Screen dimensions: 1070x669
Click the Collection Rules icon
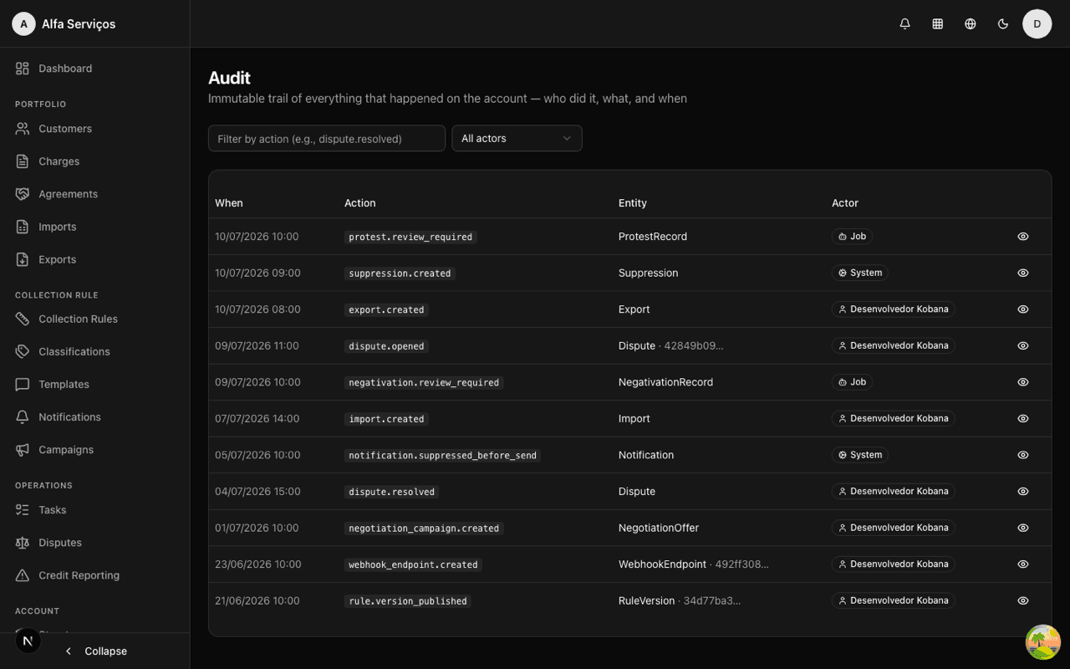[x=23, y=319]
